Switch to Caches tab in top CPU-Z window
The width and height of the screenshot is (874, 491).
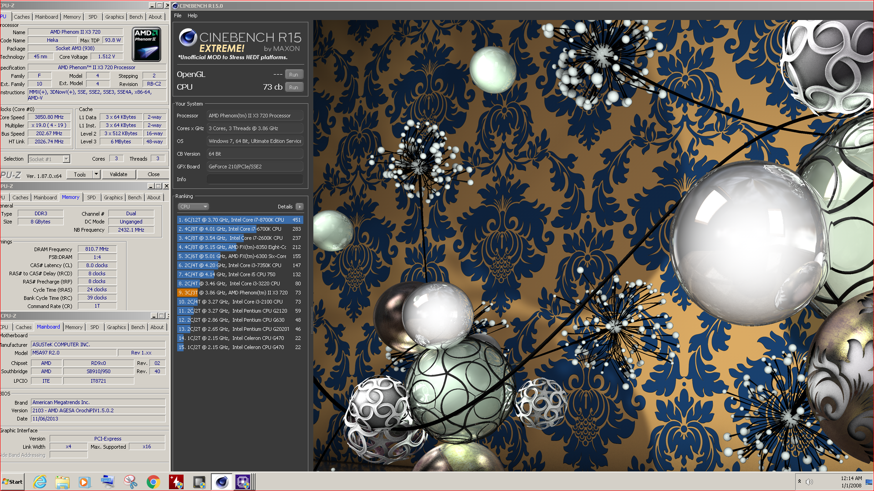tap(21, 17)
